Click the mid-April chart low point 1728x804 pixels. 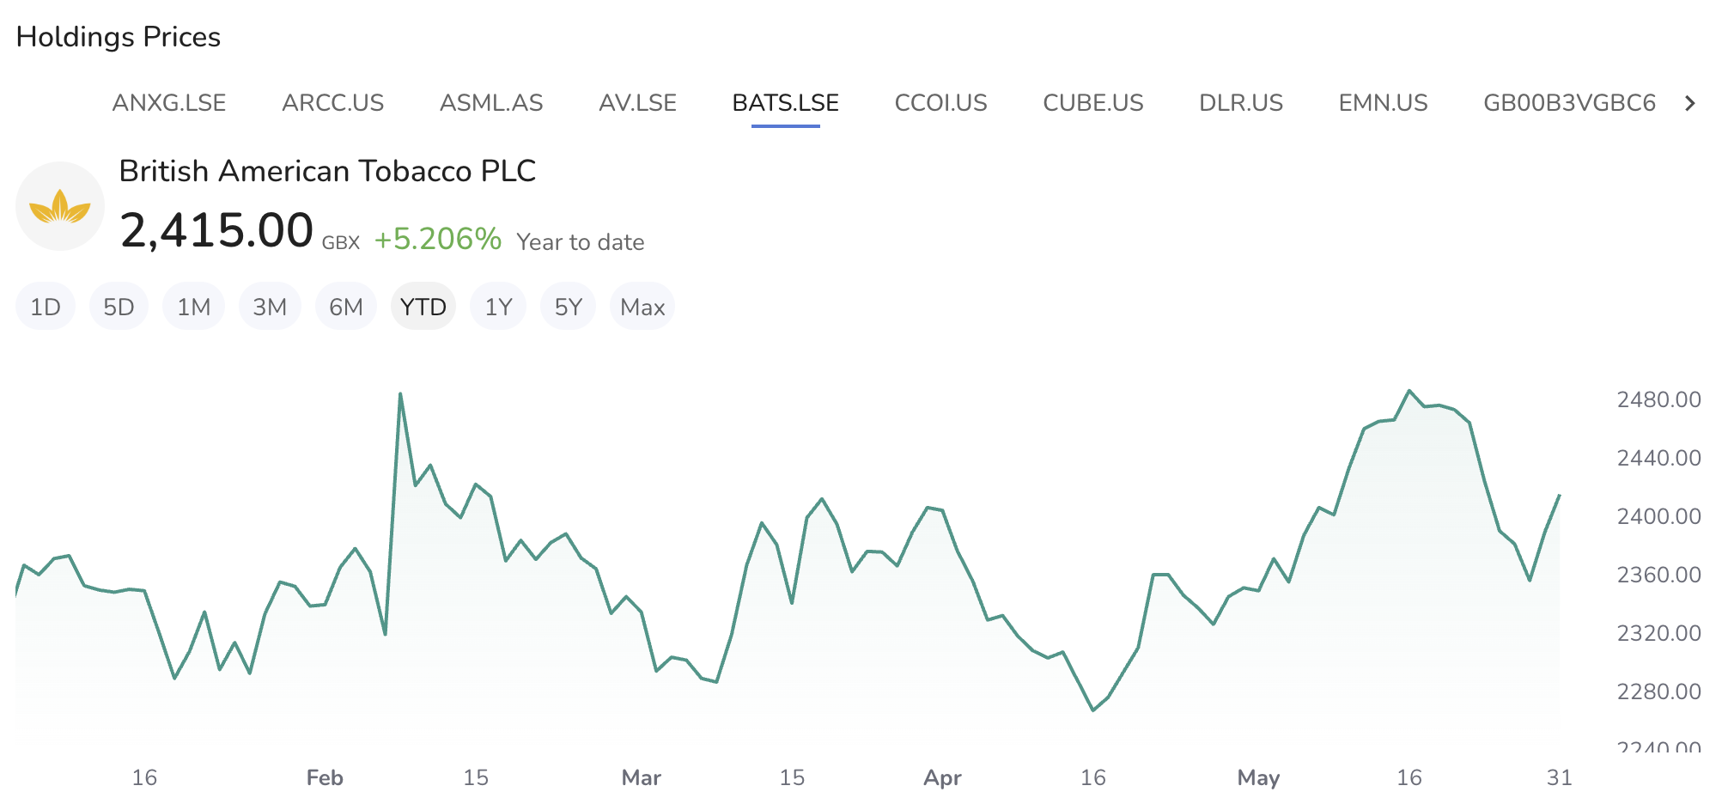tap(1092, 710)
